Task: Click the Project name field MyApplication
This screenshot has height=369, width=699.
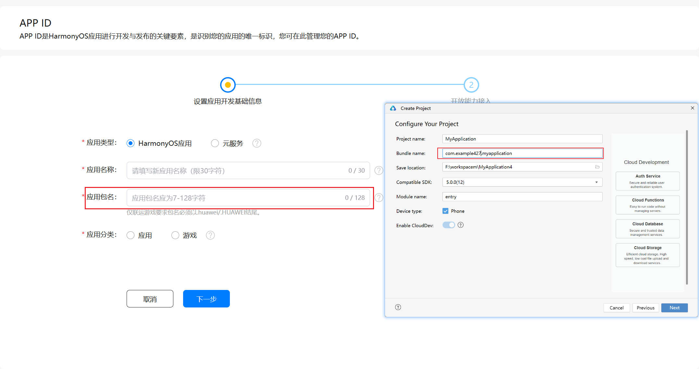Action: click(x=522, y=139)
